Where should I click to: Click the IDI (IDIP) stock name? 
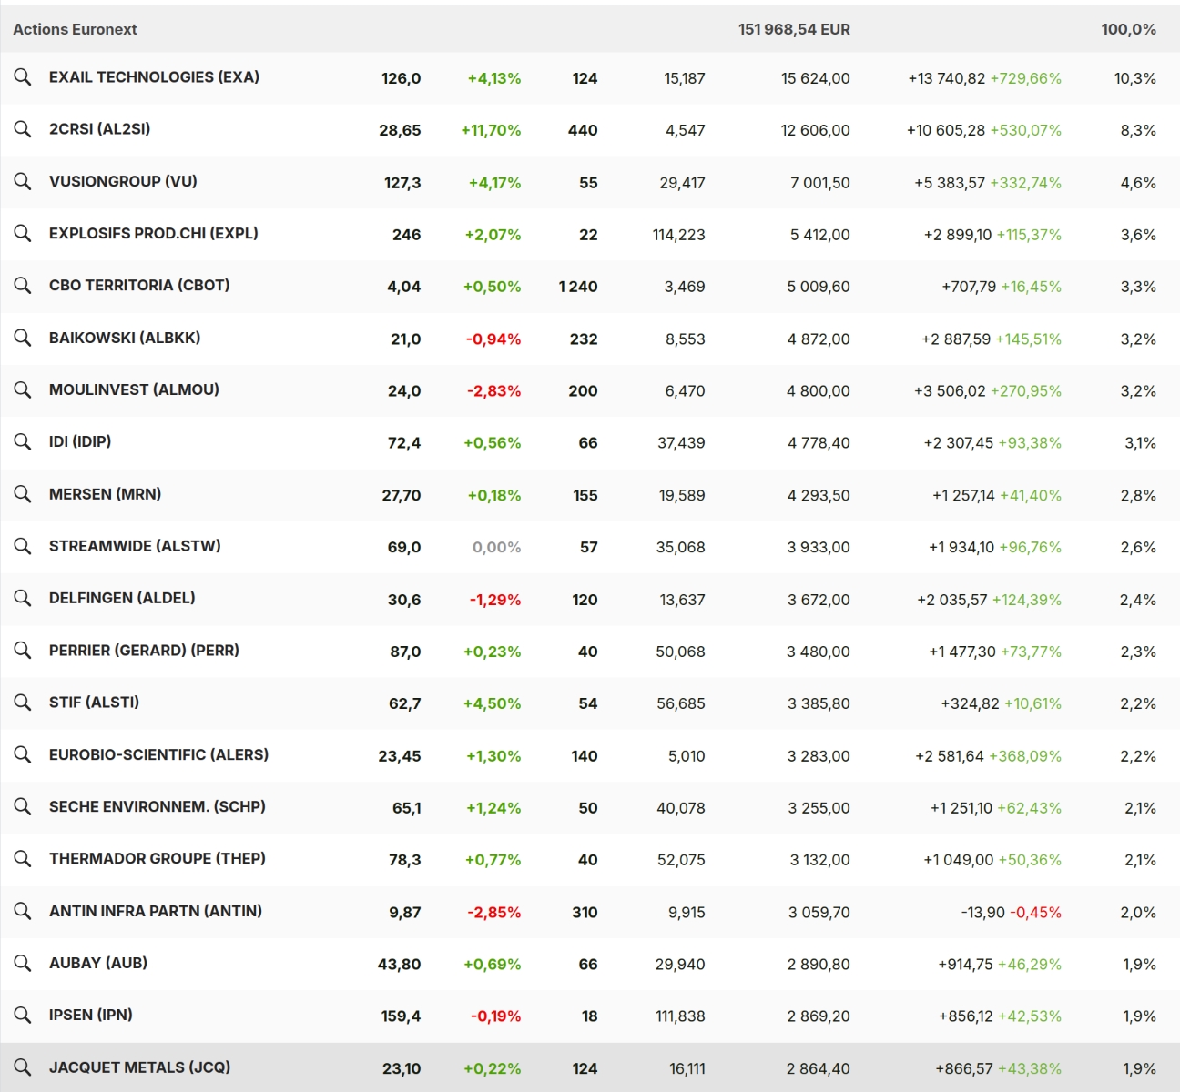[x=80, y=441]
